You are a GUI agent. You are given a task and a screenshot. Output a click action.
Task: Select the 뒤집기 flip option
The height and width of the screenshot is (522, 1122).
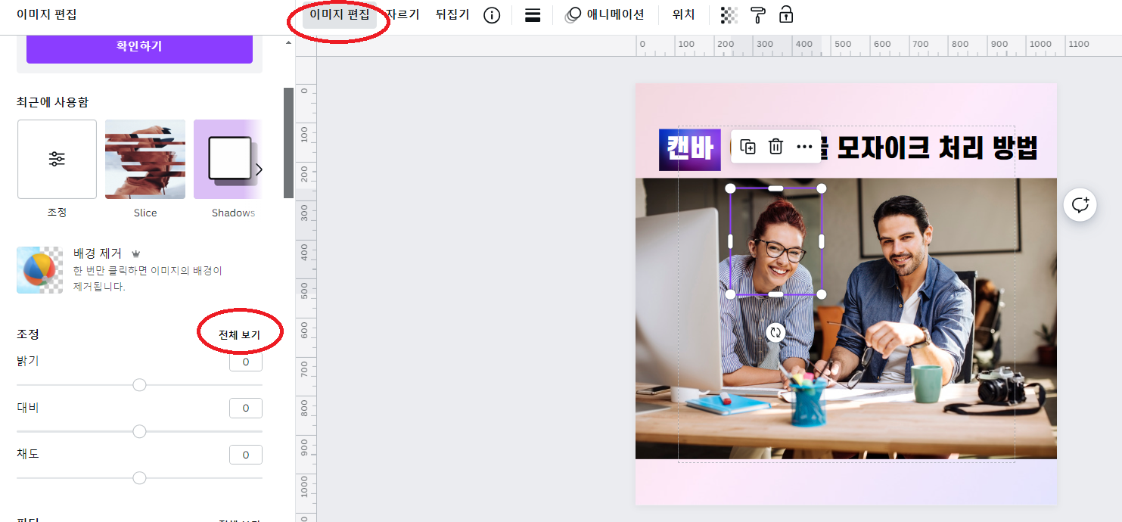[x=452, y=14]
